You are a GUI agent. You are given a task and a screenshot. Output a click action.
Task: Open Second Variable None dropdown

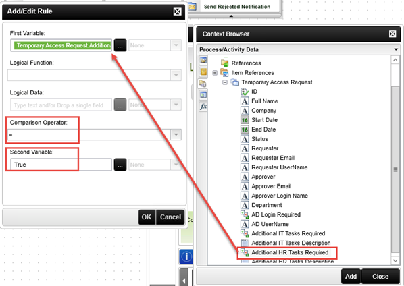176,165
